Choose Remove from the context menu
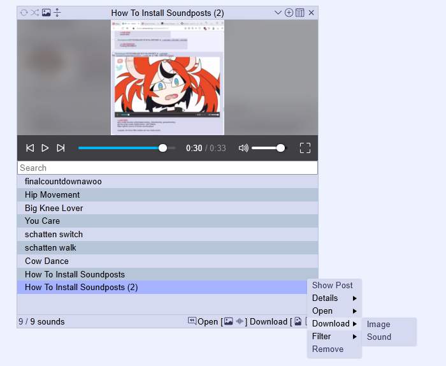 334,349
